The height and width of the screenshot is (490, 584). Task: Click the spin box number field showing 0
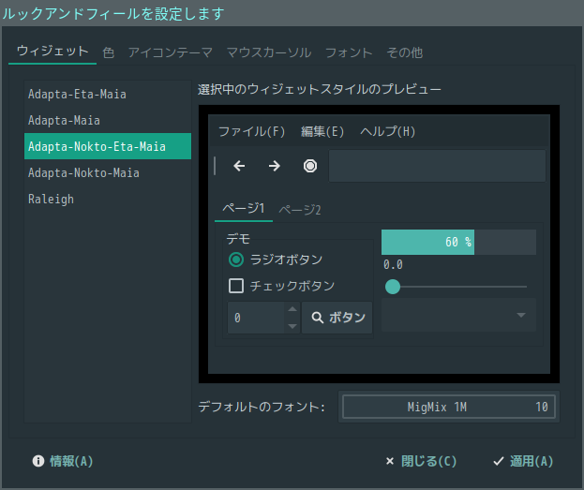click(x=256, y=318)
